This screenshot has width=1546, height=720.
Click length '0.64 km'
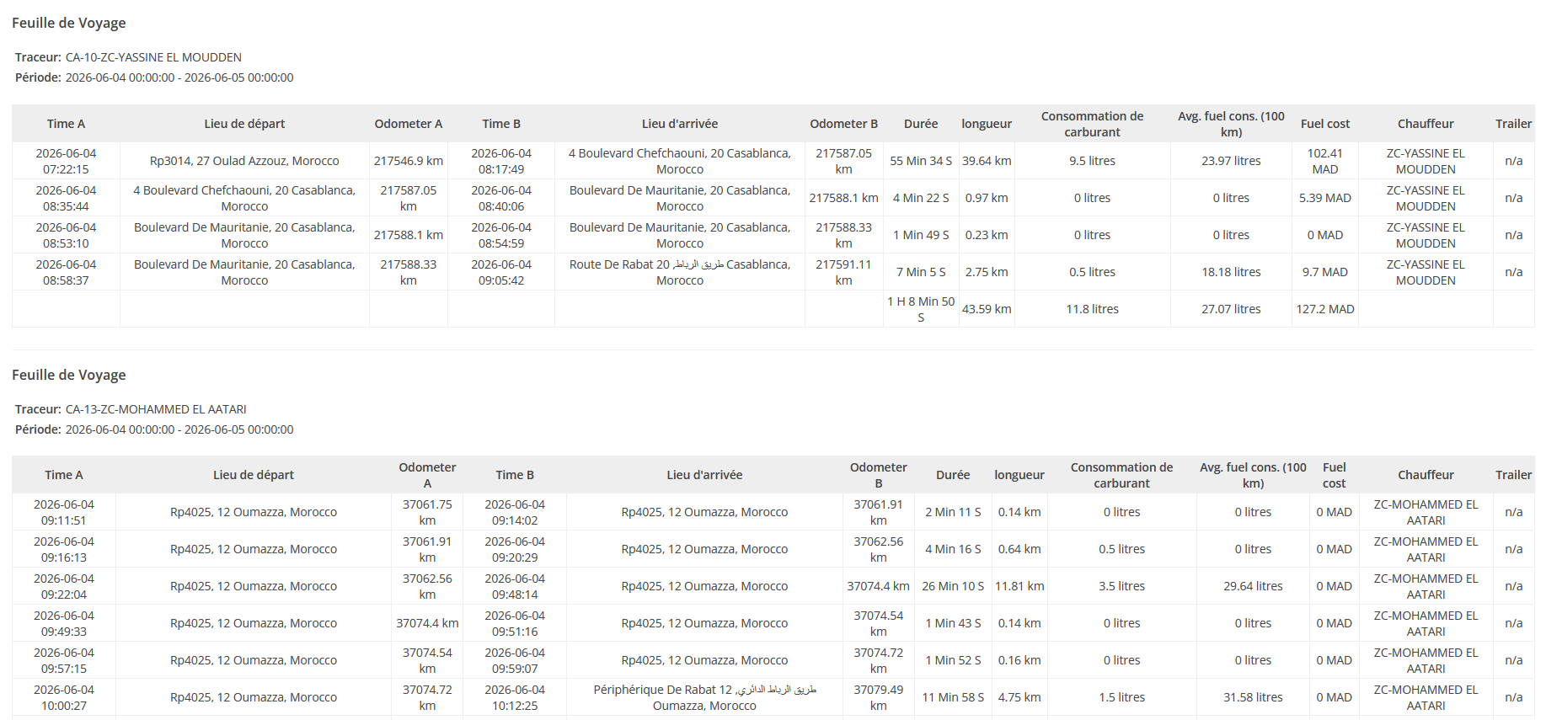point(1019,549)
